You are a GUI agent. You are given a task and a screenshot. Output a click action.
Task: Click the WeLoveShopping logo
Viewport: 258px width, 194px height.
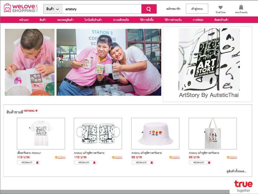click(21, 8)
